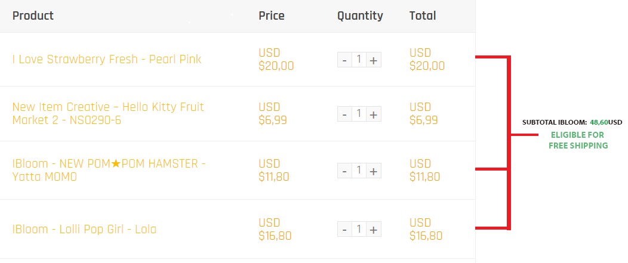This screenshot has height=263, width=628.
Task: Click the Product column header
Action: [33, 16]
